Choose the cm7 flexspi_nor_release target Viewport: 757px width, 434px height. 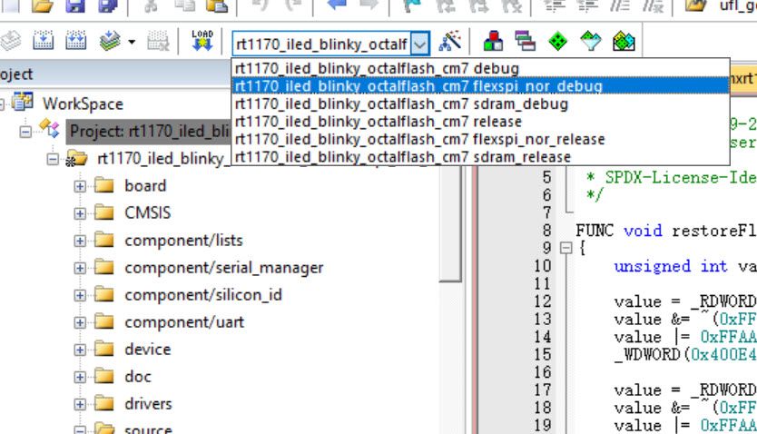[x=480, y=139]
